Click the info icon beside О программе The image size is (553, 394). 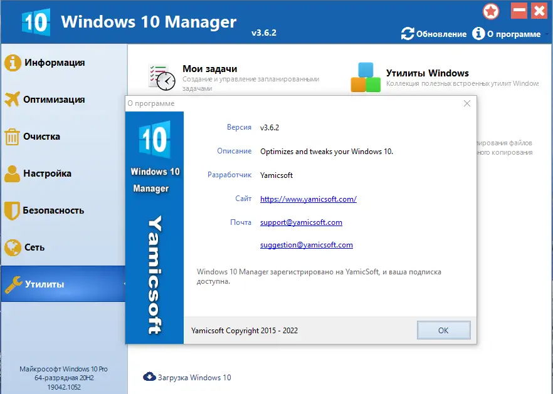[x=478, y=34]
